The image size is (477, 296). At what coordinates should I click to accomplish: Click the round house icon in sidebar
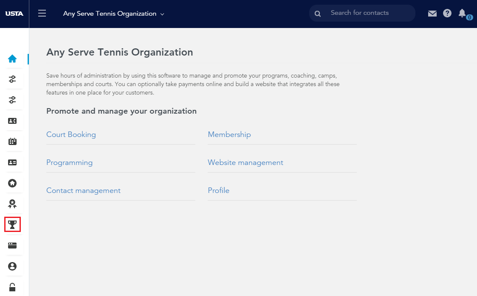(x=12, y=183)
